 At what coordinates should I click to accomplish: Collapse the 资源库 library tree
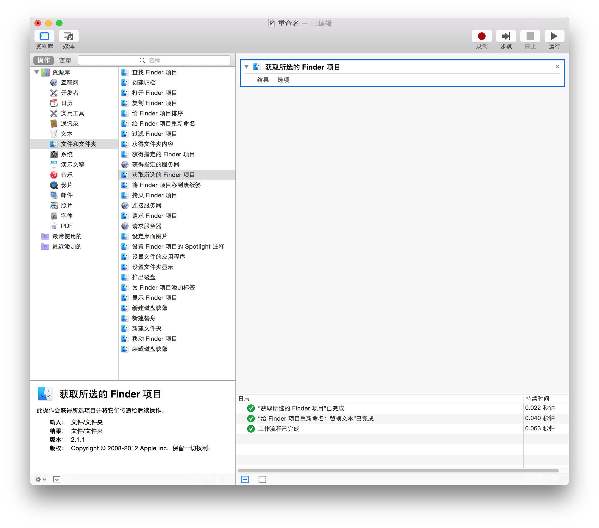[37, 72]
